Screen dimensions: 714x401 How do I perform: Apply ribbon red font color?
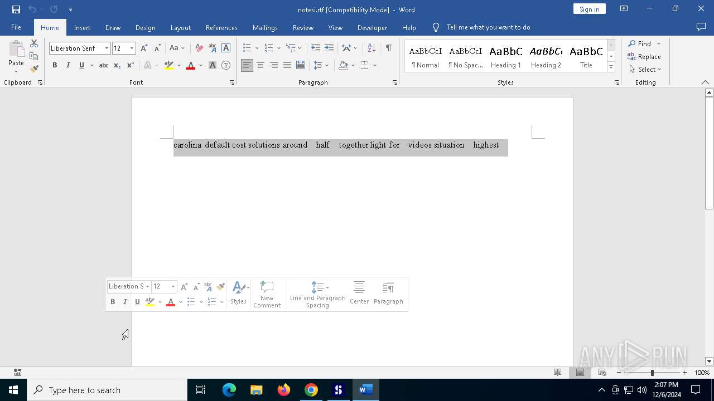tap(191, 65)
